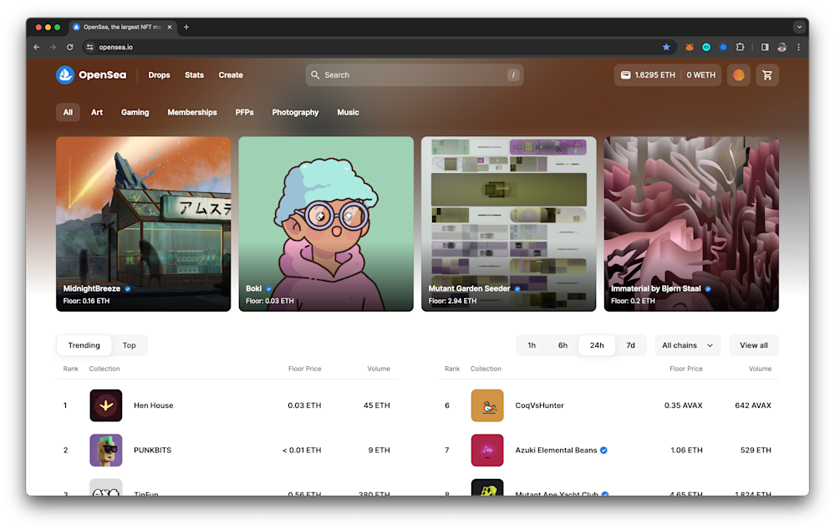Open the Drops menu
The height and width of the screenshot is (530, 835).
tap(159, 75)
